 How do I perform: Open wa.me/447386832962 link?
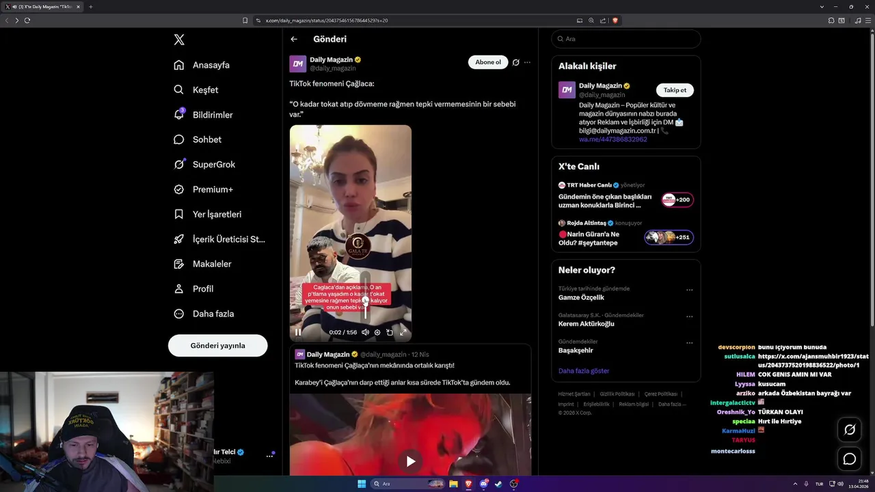pos(612,139)
